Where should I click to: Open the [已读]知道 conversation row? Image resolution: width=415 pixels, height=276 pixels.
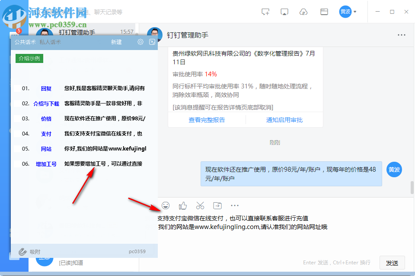83,263
